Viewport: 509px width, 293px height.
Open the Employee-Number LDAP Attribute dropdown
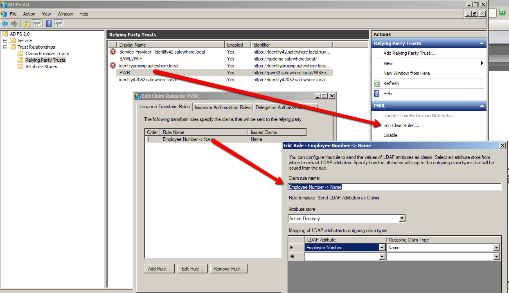382,248
